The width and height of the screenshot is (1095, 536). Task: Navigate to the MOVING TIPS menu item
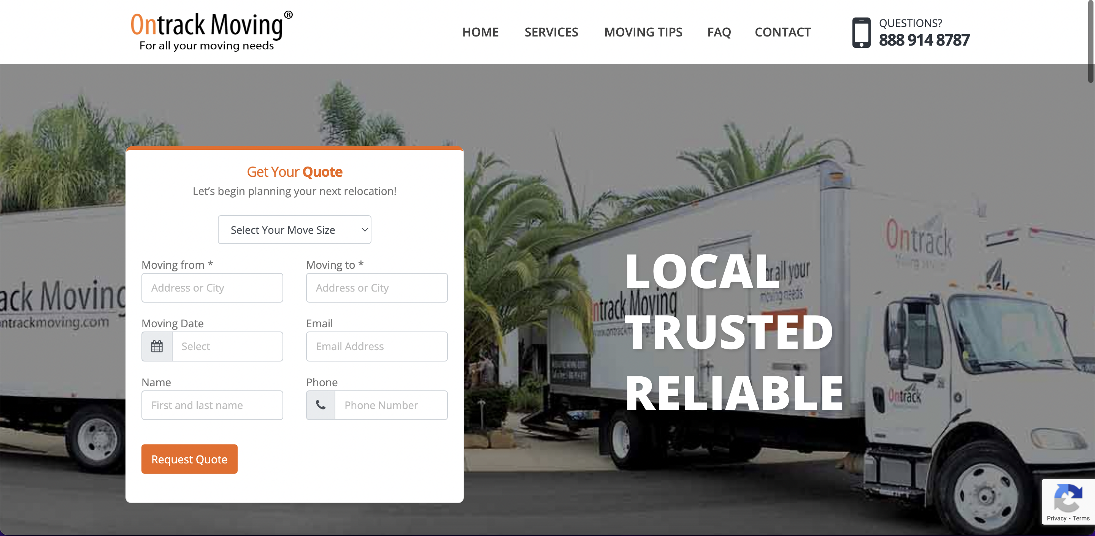tap(643, 32)
